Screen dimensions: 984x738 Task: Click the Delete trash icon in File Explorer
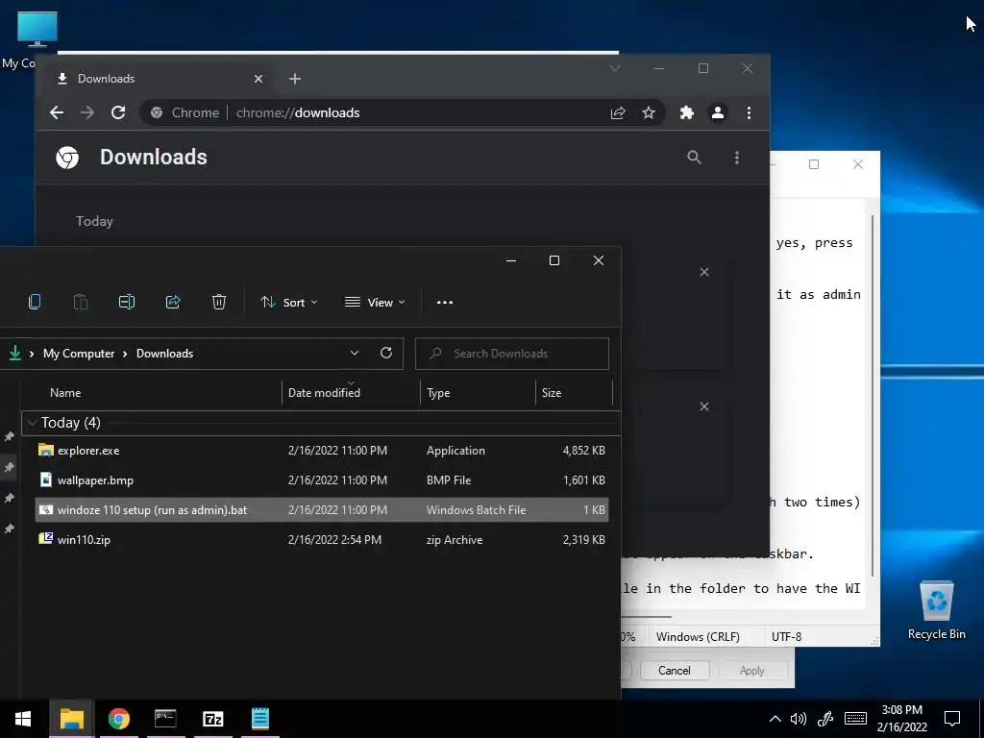coord(218,302)
